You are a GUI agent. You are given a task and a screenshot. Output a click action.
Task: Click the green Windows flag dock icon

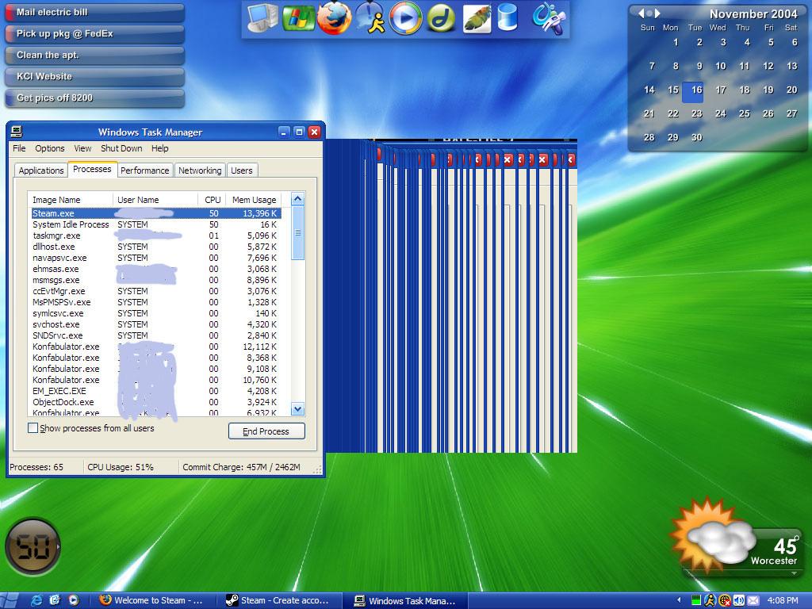[x=299, y=18]
